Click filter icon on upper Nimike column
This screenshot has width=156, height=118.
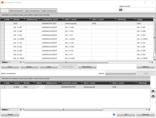click(24, 19)
